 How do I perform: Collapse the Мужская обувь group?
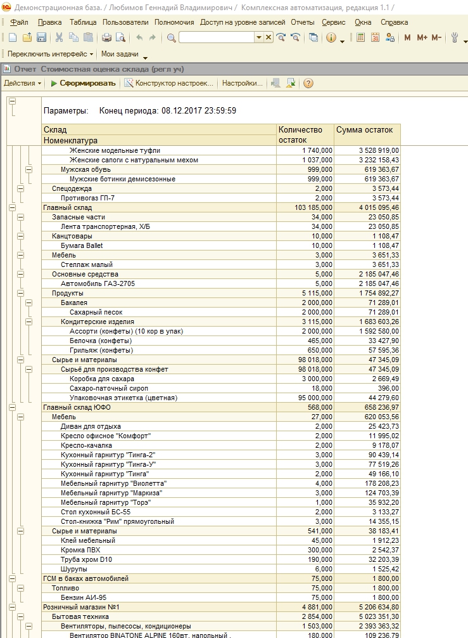29,170
